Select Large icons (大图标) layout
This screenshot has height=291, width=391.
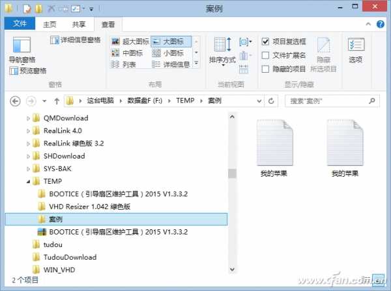point(171,42)
